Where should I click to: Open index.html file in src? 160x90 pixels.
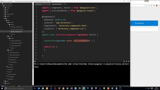pos(10,69)
